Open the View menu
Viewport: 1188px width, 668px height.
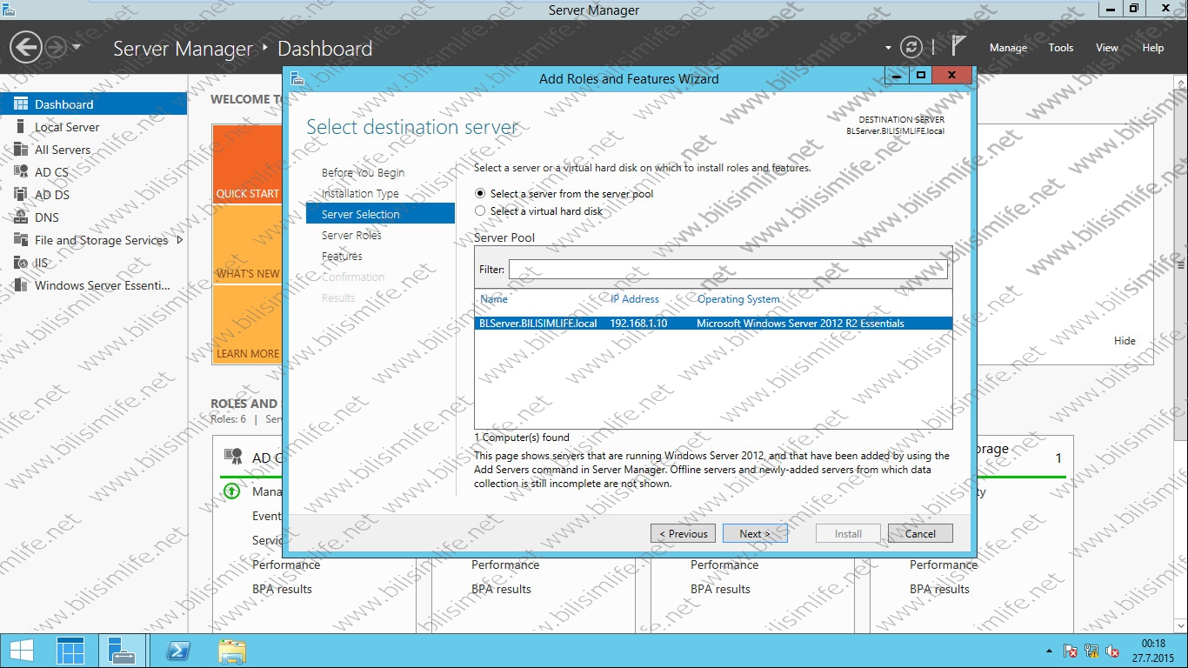pos(1107,48)
